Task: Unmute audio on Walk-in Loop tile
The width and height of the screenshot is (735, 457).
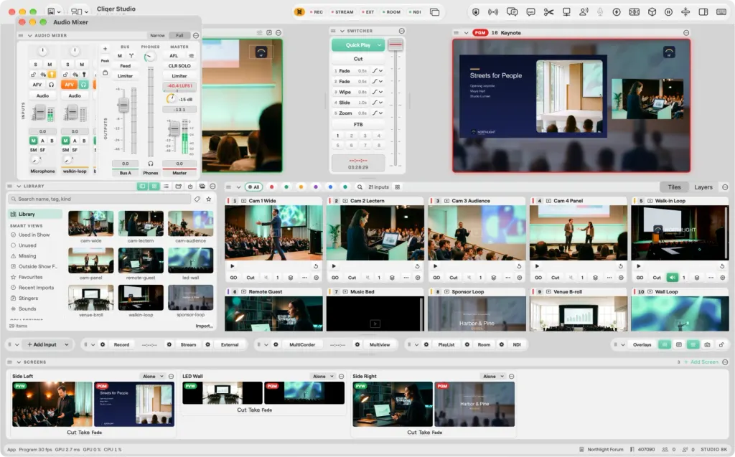Action: pos(672,278)
